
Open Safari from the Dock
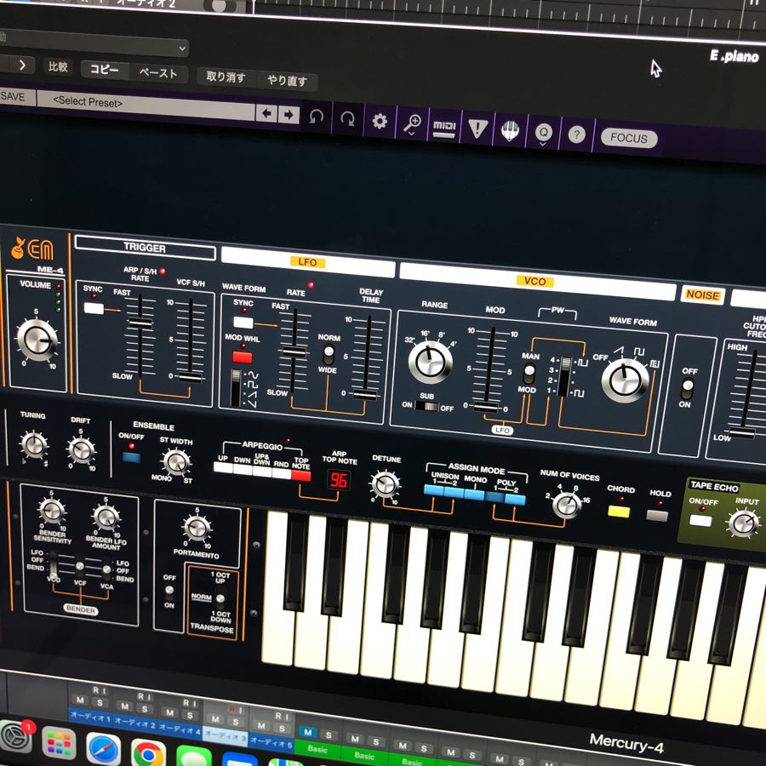[103, 750]
